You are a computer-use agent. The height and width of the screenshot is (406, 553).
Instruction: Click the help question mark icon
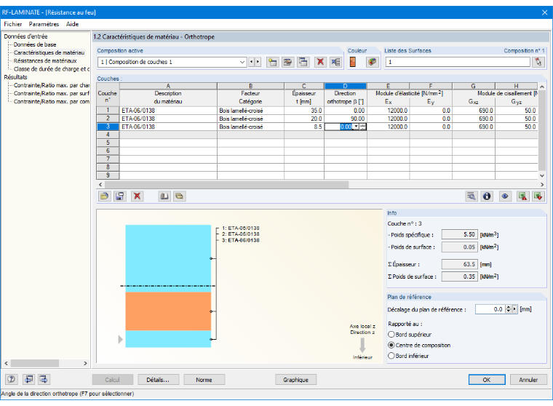(x=12, y=379)
